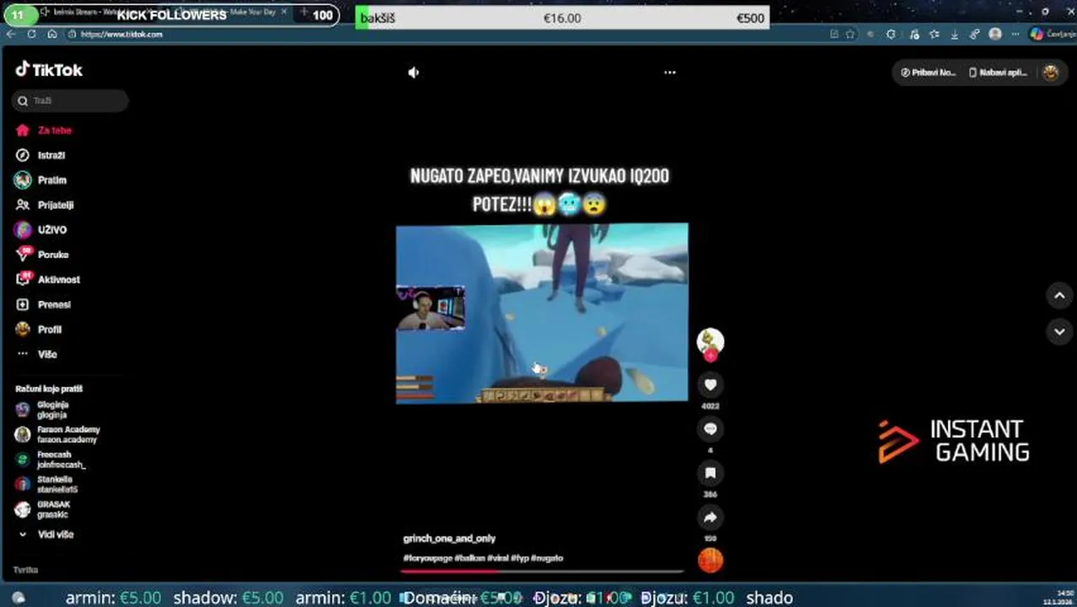Open the Copilot icon in the browser toolbar
1077x607 pixels.
[1037, 34]
